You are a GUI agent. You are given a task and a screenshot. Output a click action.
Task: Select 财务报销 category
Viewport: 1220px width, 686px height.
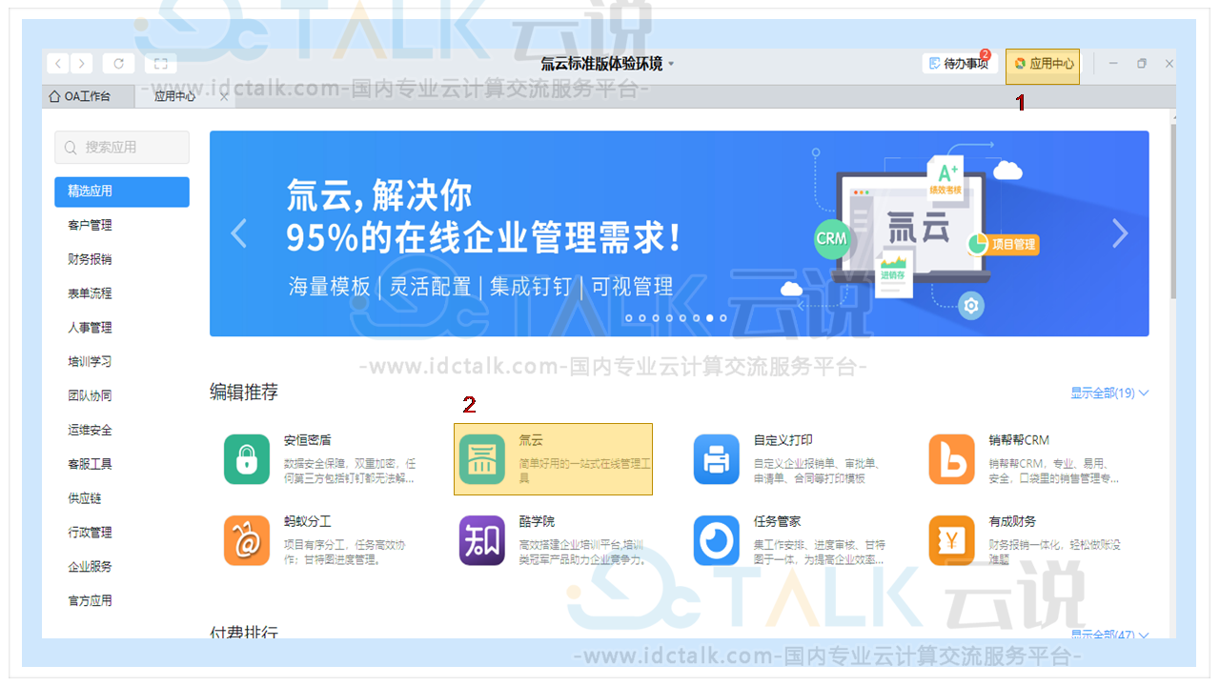coord(90,259)
